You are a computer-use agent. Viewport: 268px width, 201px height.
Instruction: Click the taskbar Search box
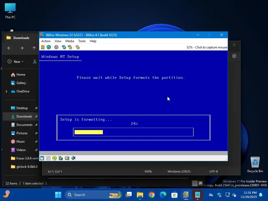click(x=93, y=195)
